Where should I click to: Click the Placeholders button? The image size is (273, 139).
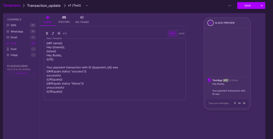pyautogui.click(x=21, y=74)
